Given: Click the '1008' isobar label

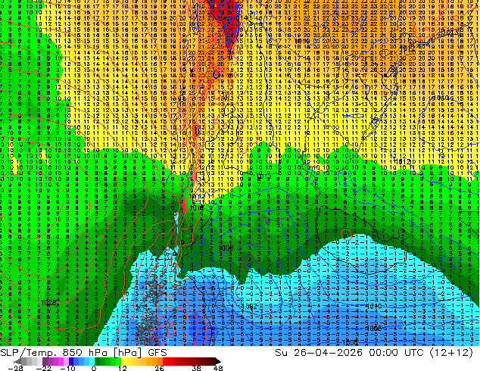Looking at the screenshot, I should click(x=373, y=328).
